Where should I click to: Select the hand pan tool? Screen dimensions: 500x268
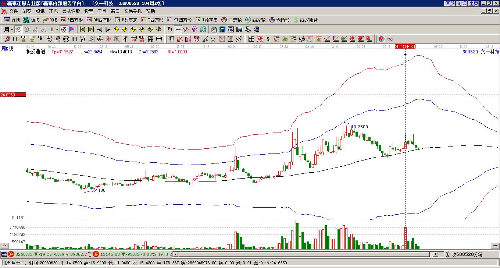point(169,29)
